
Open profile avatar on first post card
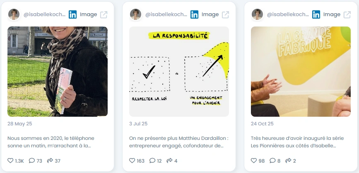tap(14, 14)
